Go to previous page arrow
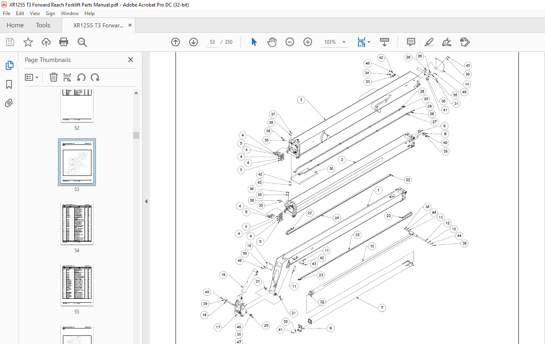This screenshot has width=545, height=344. pyautogui.click(x=176, y=42)
